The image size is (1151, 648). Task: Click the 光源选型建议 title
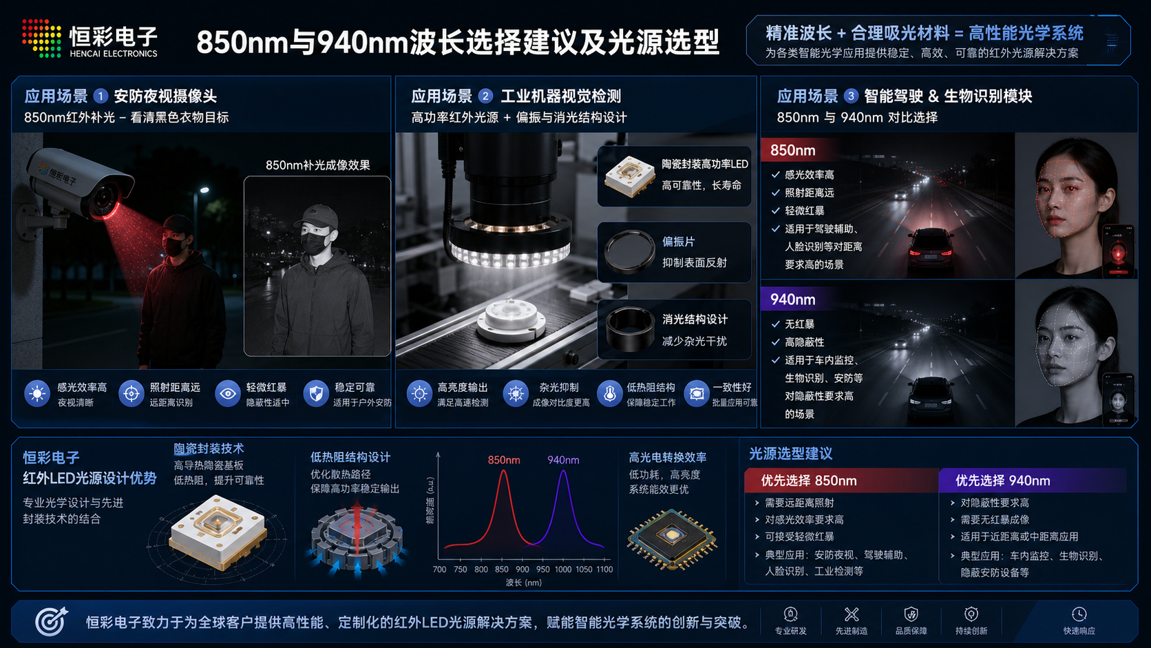point(790,454)
